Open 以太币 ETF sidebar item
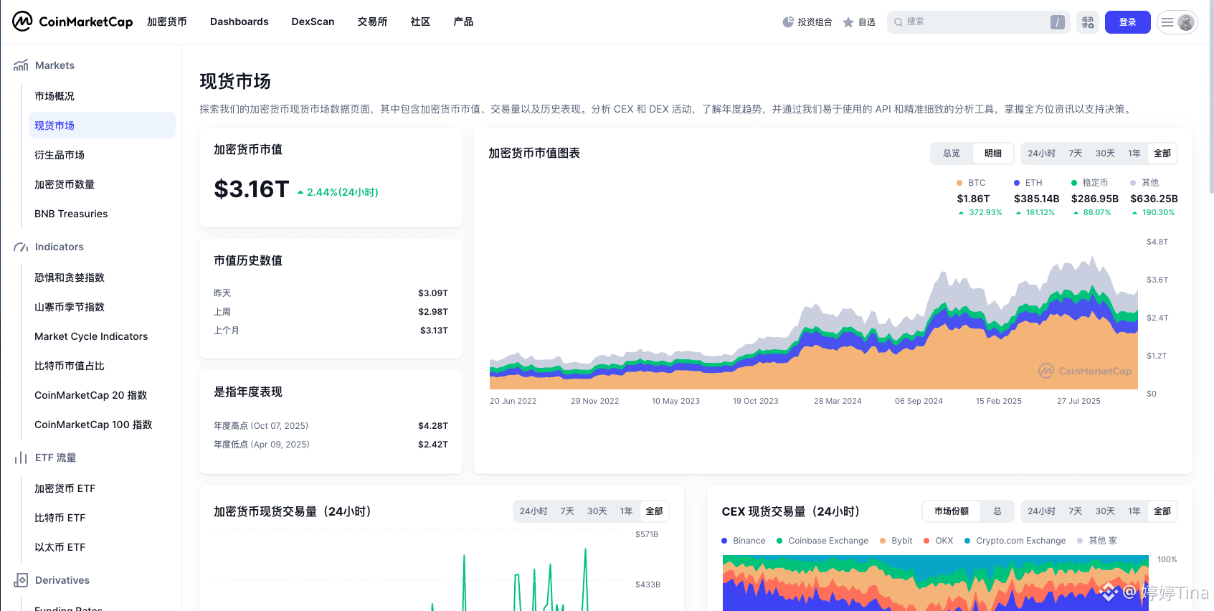 pos(102,547)
